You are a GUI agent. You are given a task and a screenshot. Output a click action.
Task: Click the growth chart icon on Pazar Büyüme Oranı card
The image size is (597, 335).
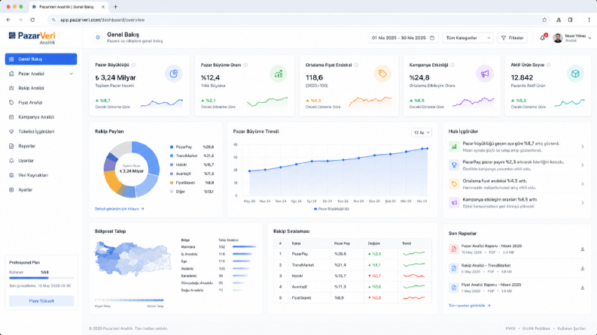pos(279,74)
